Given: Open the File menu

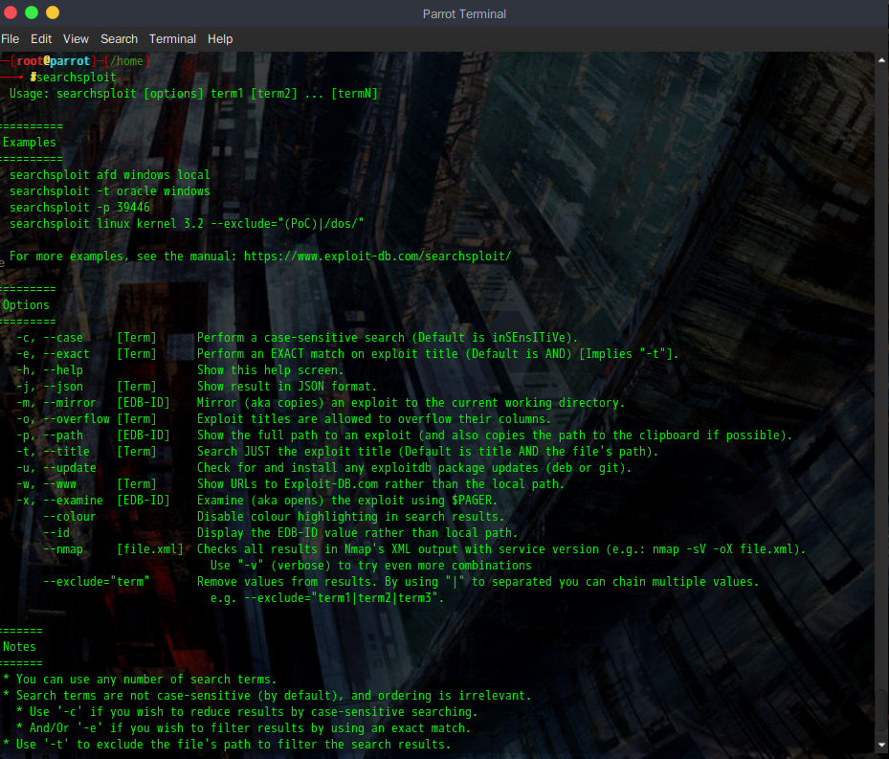Looking at the screenshot, I should coord(10,38).
